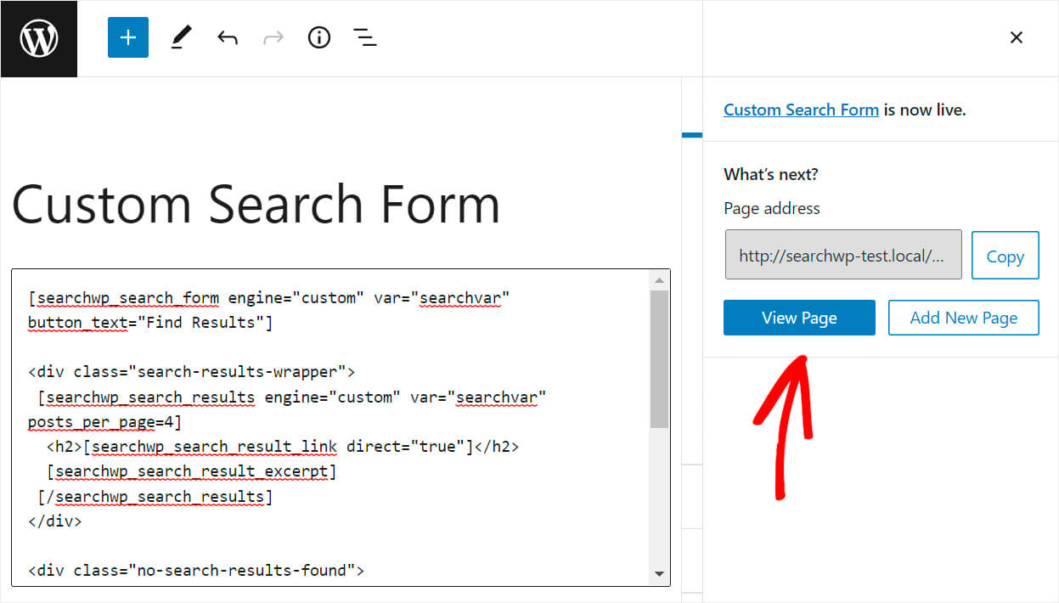Click the [/searchwp_search_results] closing line

pyautogui.click(x=155, y=497)
